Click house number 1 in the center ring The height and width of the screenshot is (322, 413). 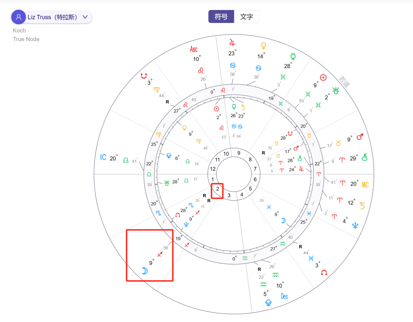(213, 180)
